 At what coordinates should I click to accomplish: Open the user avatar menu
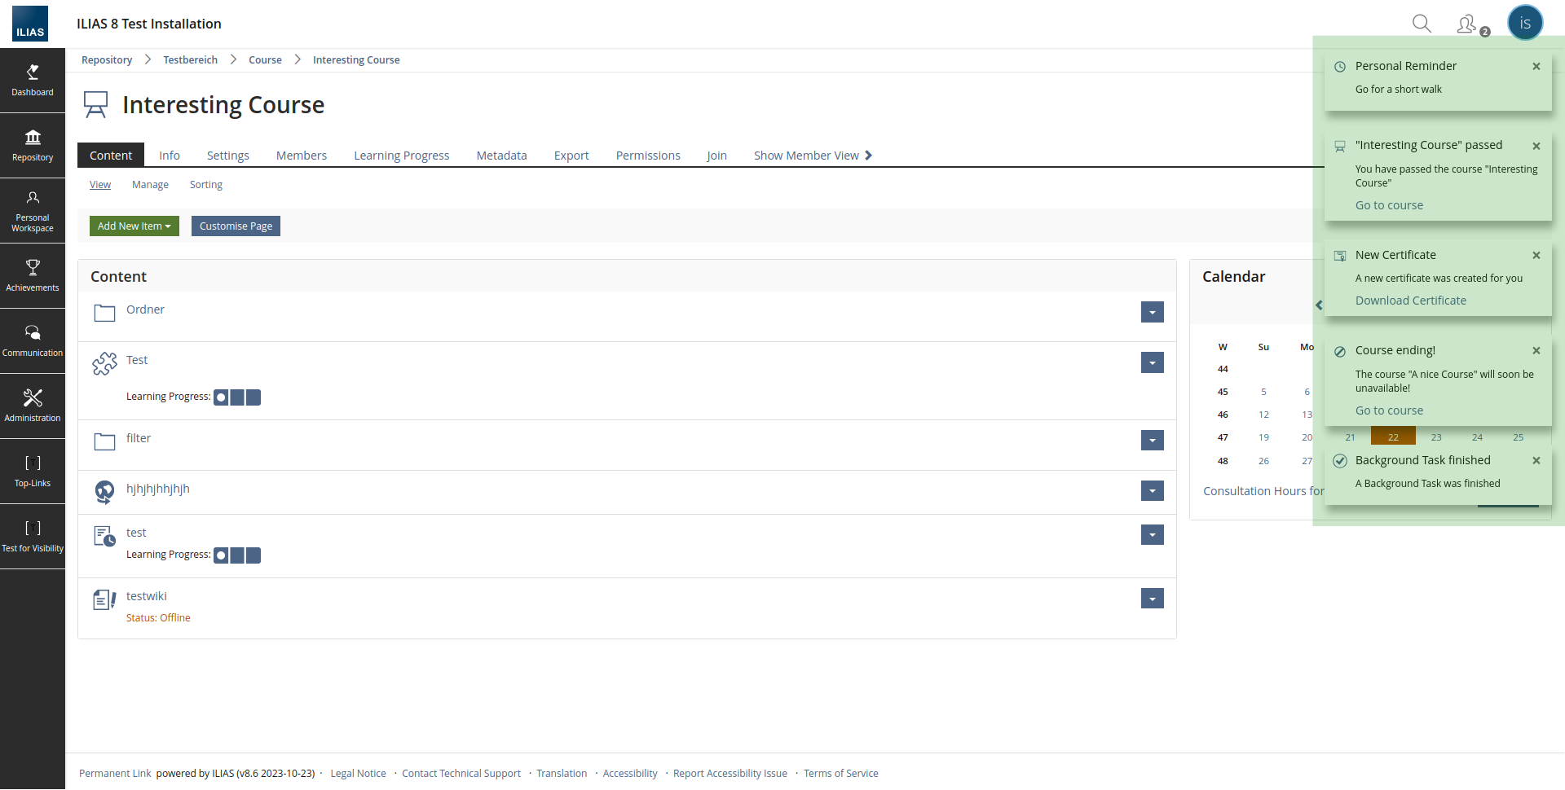click(x=1525, y=23)
